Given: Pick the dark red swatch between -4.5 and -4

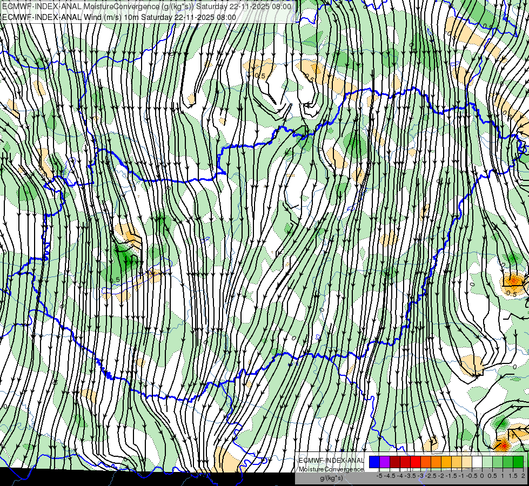Looking at the screenshot, I should 395,462.
